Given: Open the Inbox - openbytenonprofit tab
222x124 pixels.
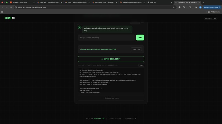Looking at the screenshot, I should pos(77,2).
